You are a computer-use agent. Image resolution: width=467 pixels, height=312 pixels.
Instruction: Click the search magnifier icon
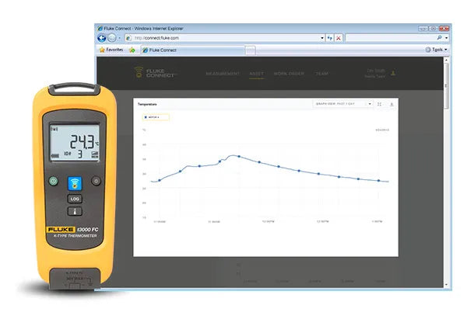pyautogui.click(x=441, y=37)
